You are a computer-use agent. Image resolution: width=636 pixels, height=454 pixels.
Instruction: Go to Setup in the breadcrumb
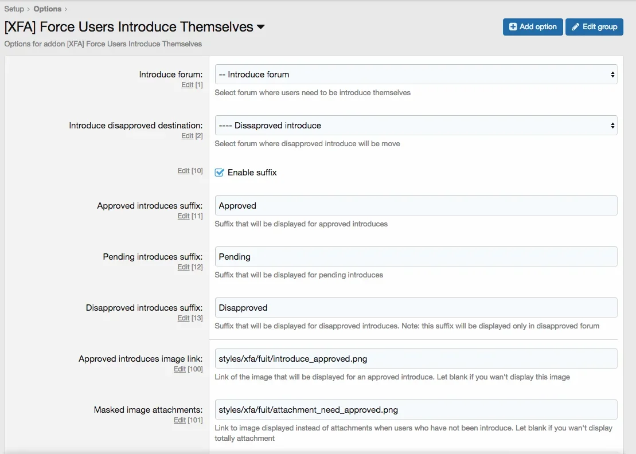coord(14,9)
